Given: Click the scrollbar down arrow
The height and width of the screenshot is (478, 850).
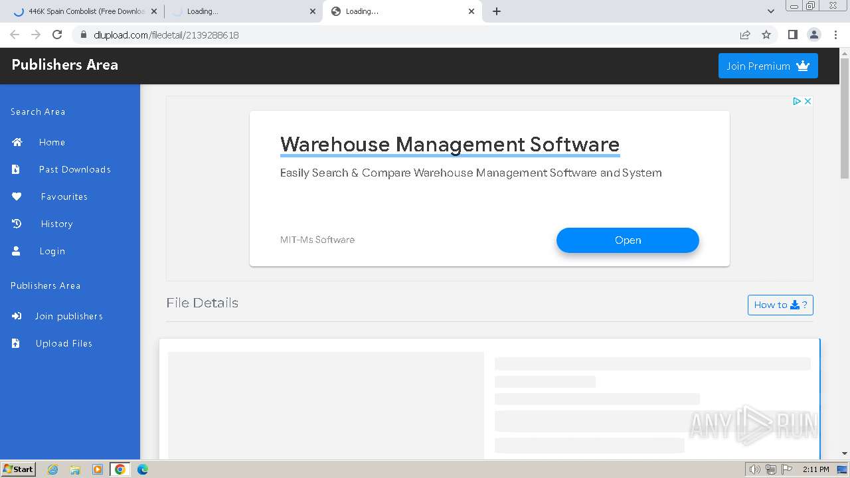Looking at the screenshot, I should coord(845,453).
